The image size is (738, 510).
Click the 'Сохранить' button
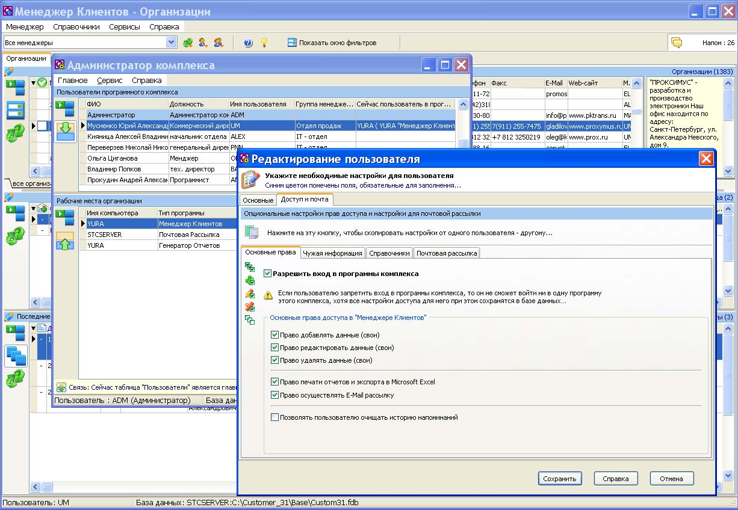(560, 479)
